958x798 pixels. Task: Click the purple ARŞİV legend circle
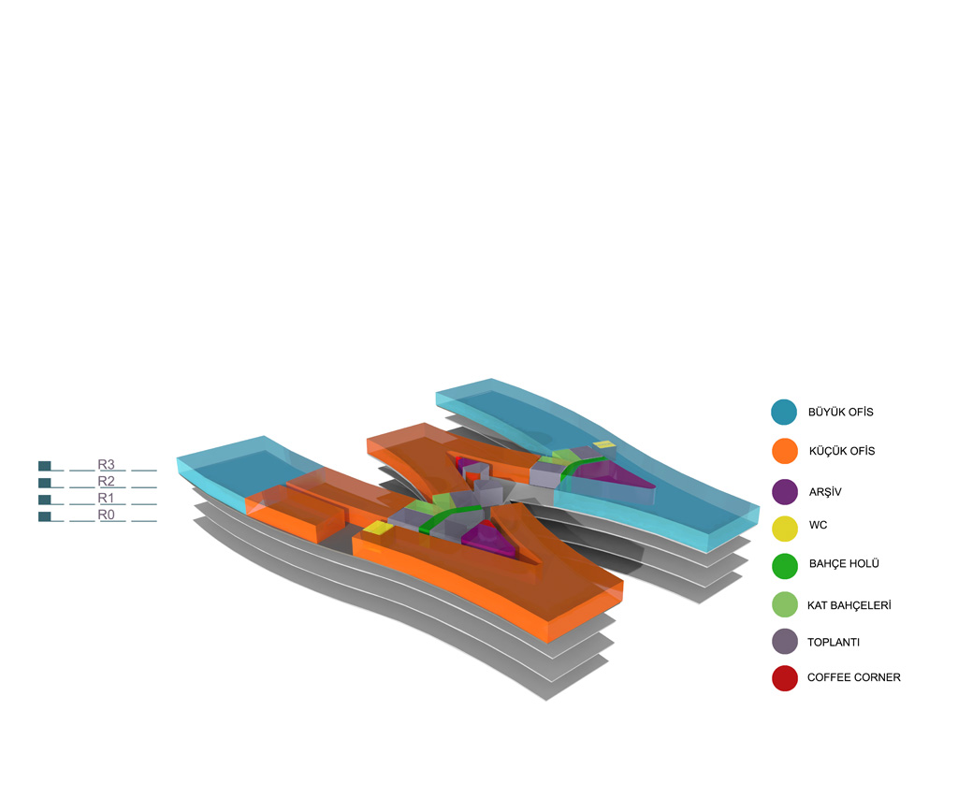[785, 492]
